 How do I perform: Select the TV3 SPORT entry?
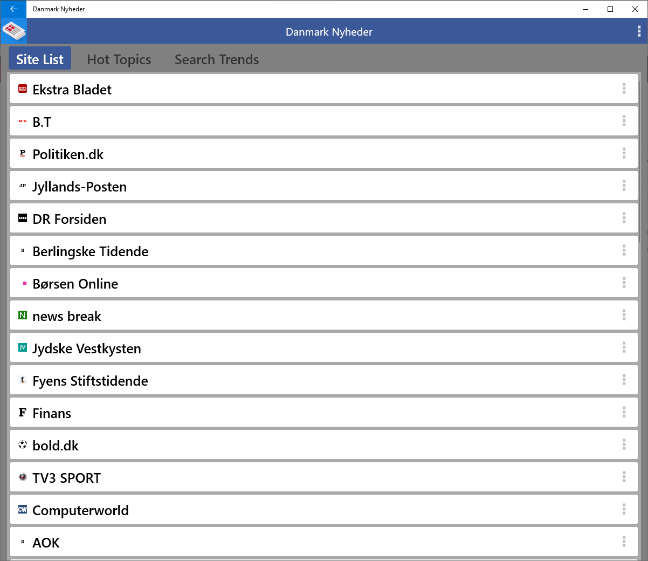[323, 477]
